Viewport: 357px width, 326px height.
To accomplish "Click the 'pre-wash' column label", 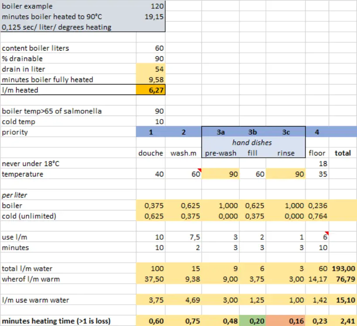I will 220,153.
